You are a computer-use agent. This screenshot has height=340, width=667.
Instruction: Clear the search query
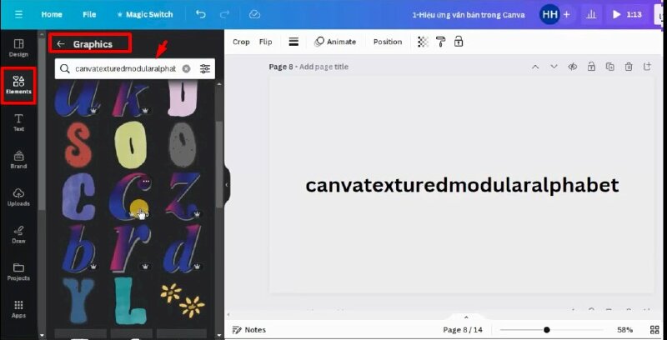click(x=186, y=69)
